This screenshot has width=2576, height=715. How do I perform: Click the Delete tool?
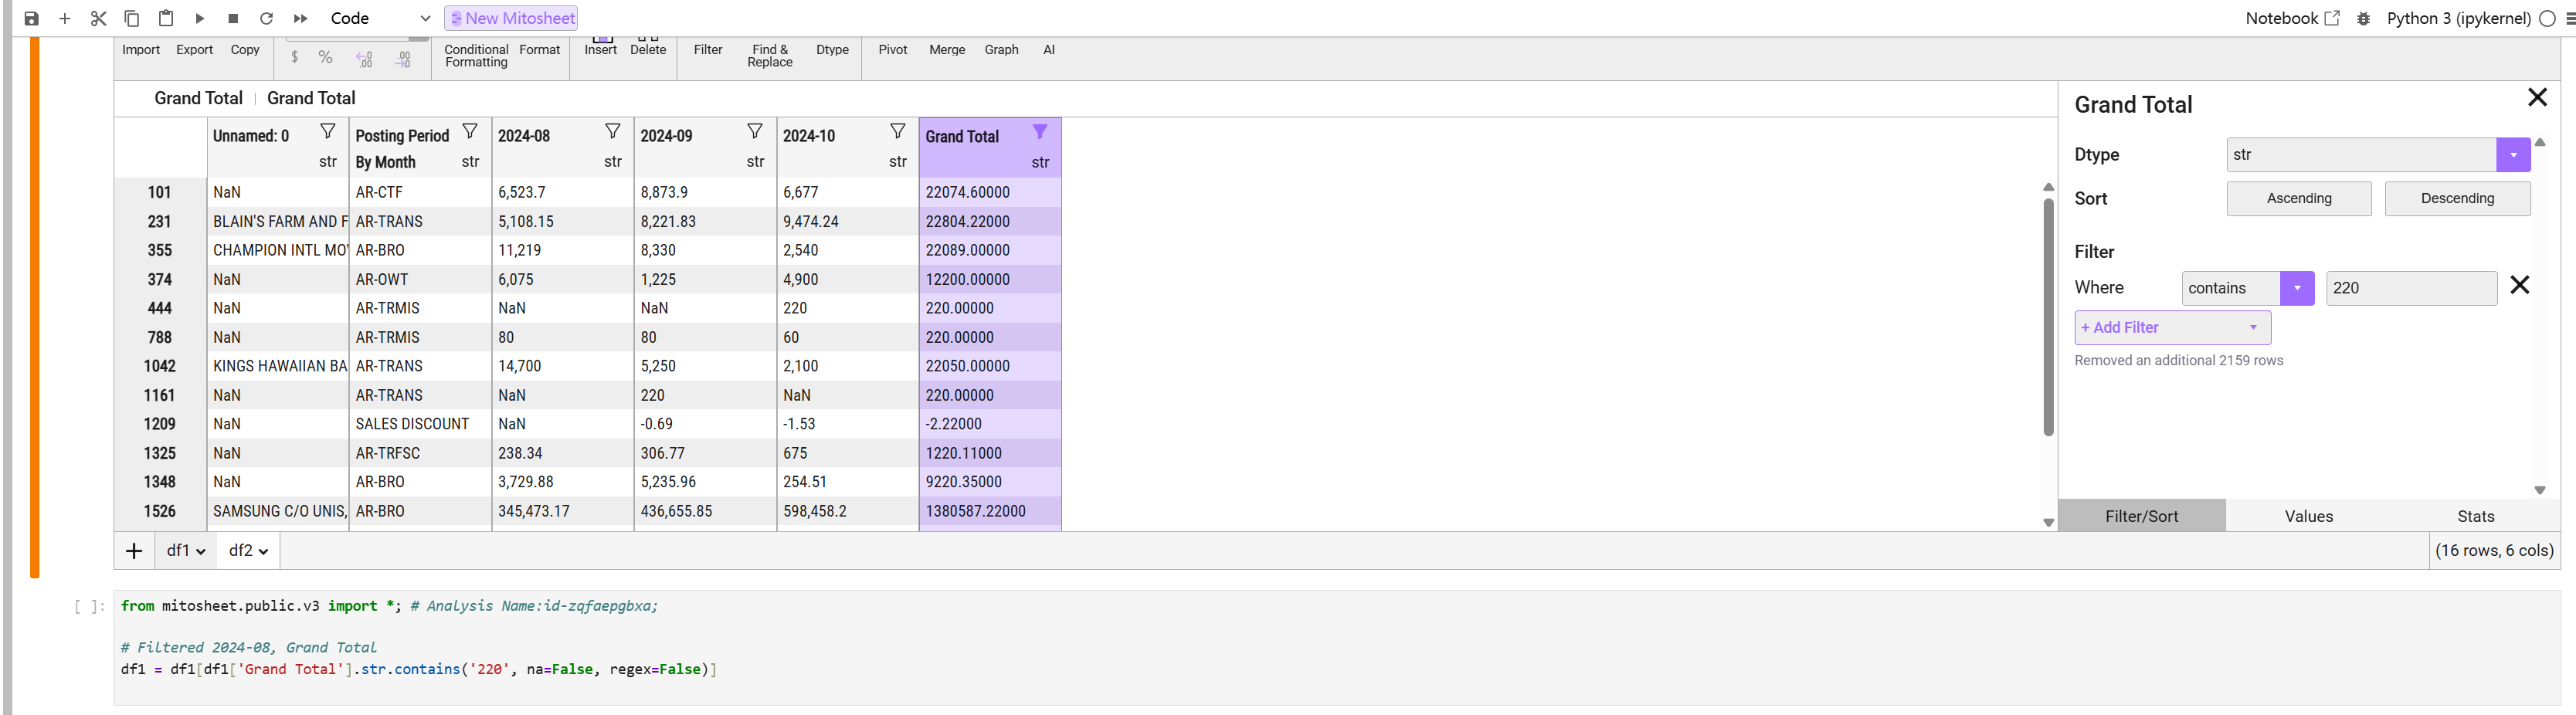click(x=648, y=47)
